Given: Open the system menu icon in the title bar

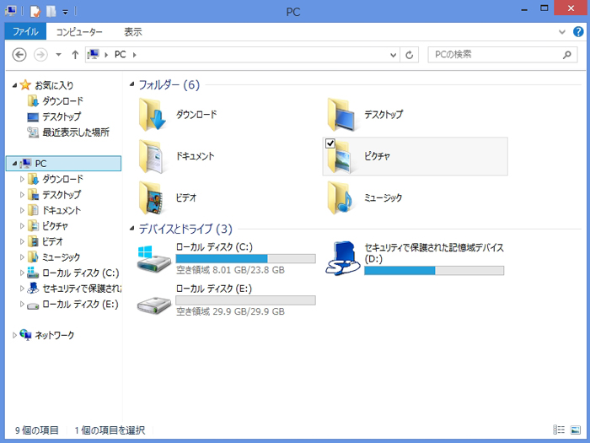Looking at the screenshot, I should [10, 10].
